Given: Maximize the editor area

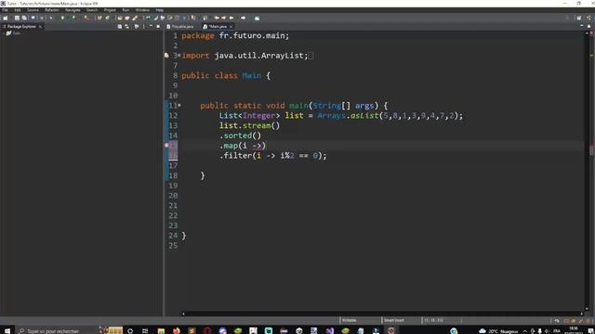Looking at the screenshot, I should 588,27.
